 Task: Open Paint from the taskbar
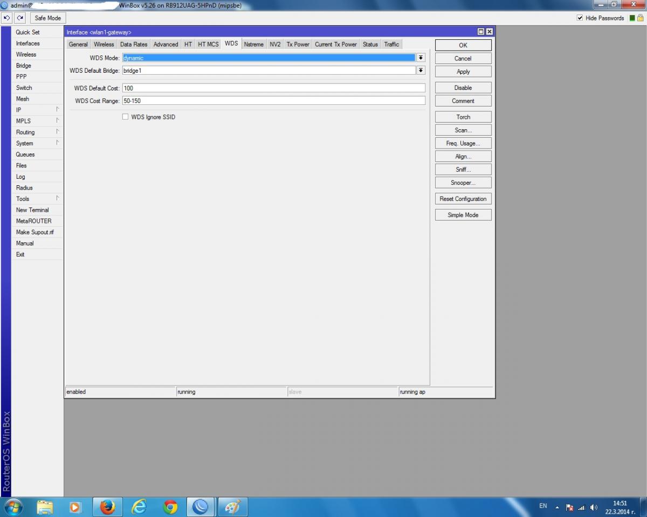coord(232,507)
